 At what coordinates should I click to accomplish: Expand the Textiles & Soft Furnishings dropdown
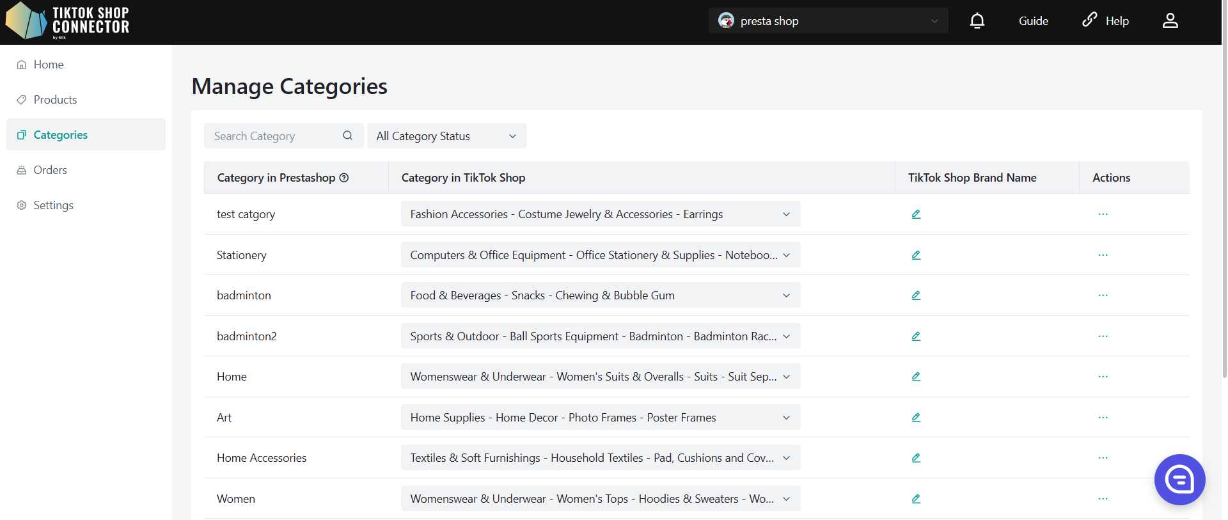click(601, 458)
